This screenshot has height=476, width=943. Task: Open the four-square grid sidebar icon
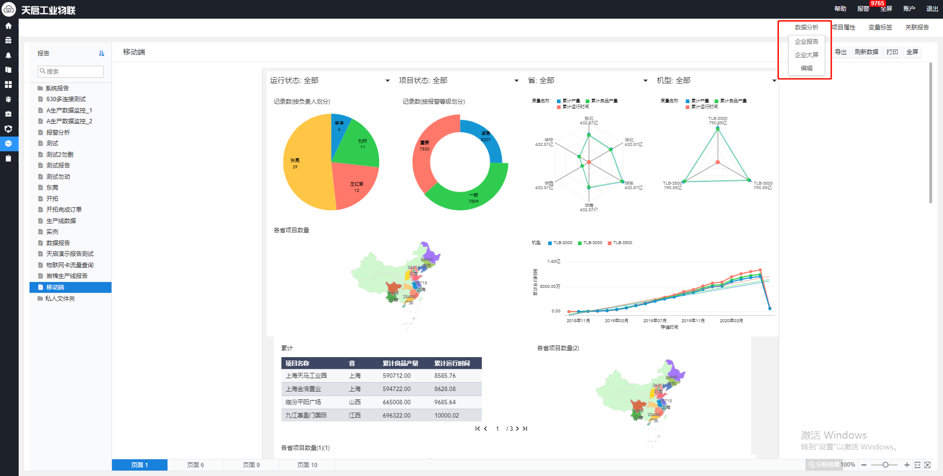click(x=8, y=84)
